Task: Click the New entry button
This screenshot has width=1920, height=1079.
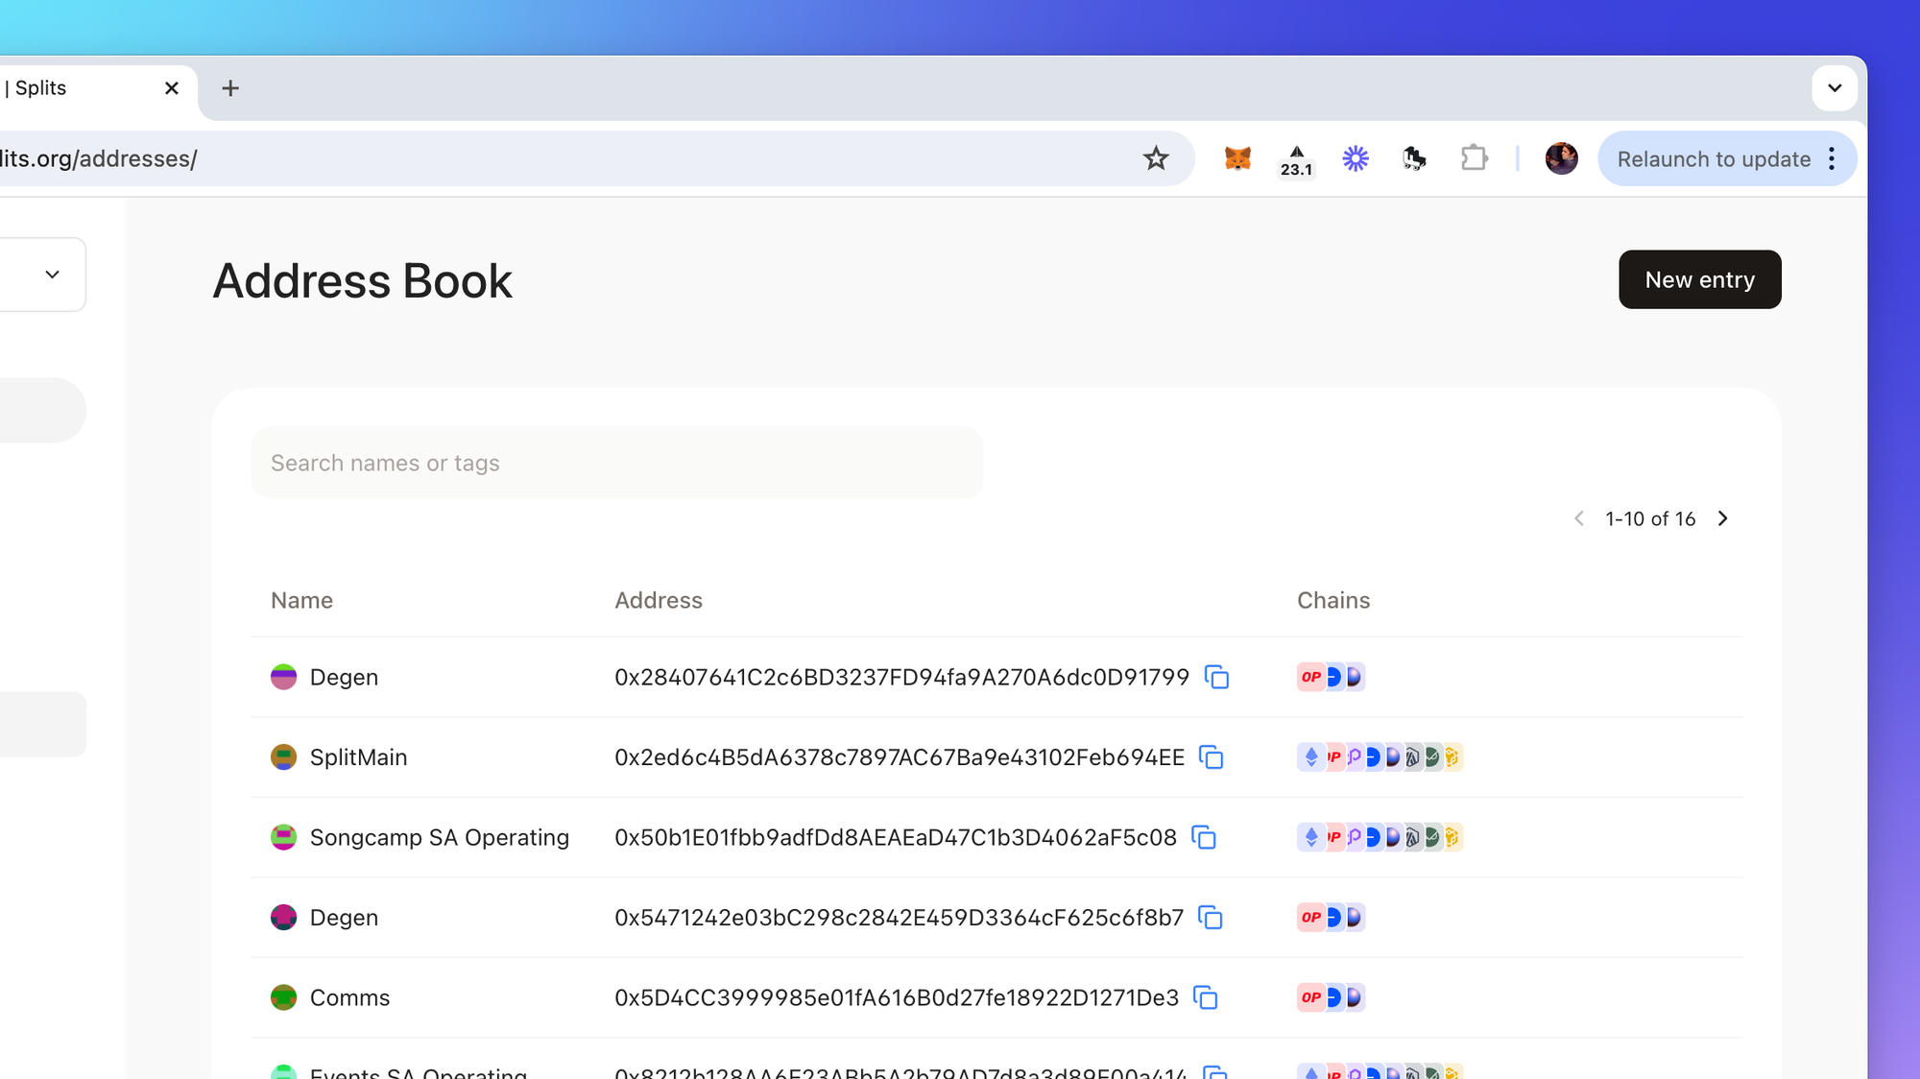Action: (x=1699, y=279)
